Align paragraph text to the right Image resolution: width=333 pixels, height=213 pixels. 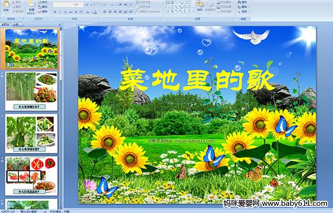coord(115,12)
